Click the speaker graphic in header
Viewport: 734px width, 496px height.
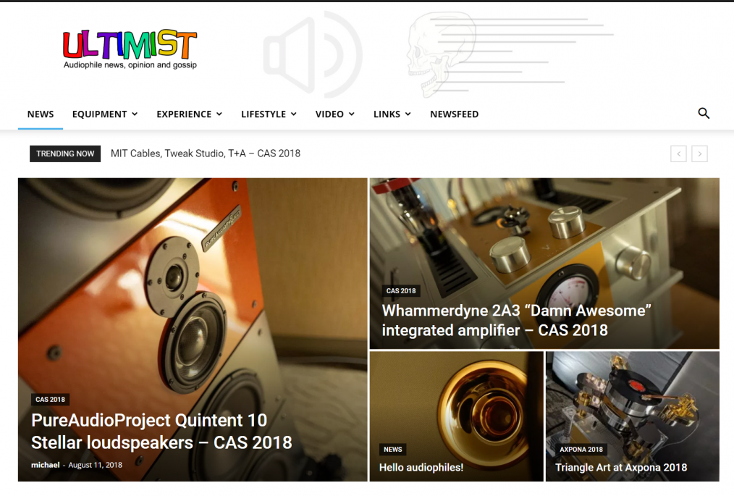click(x=313, y=55)
